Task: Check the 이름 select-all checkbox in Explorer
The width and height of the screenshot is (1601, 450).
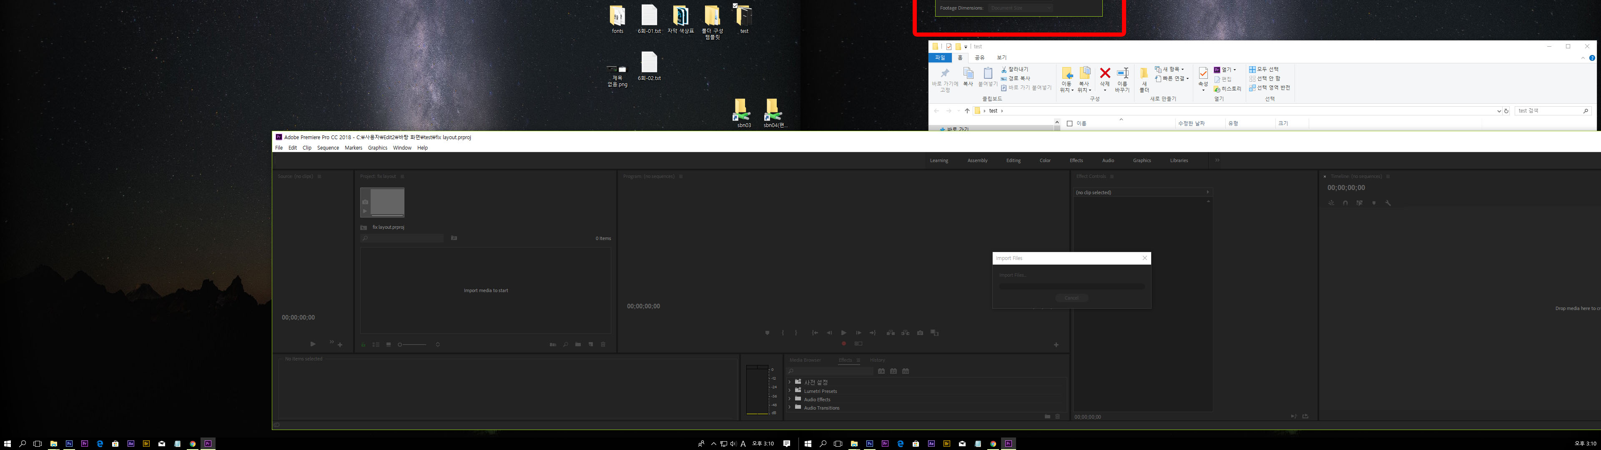Action: [x=1069, y=124]
